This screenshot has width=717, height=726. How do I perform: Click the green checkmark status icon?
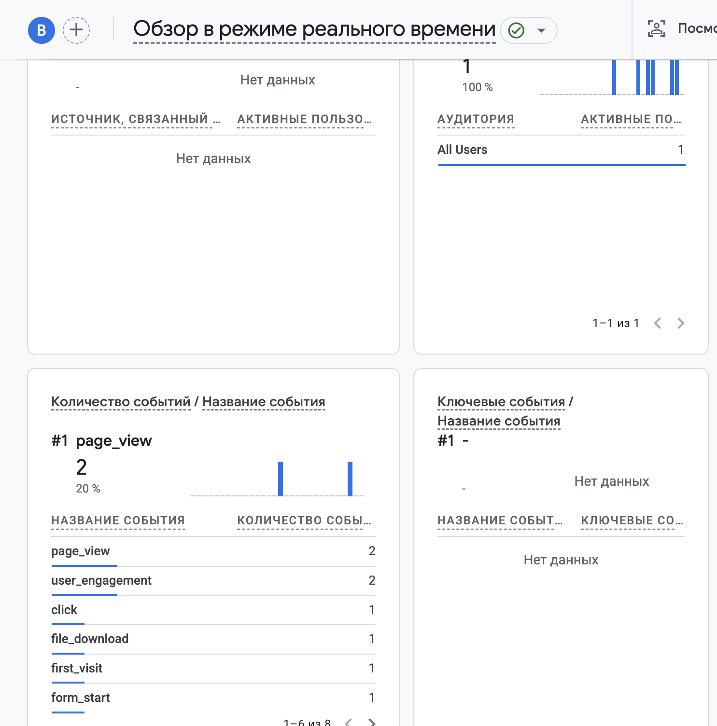click(x=517, y=30)
